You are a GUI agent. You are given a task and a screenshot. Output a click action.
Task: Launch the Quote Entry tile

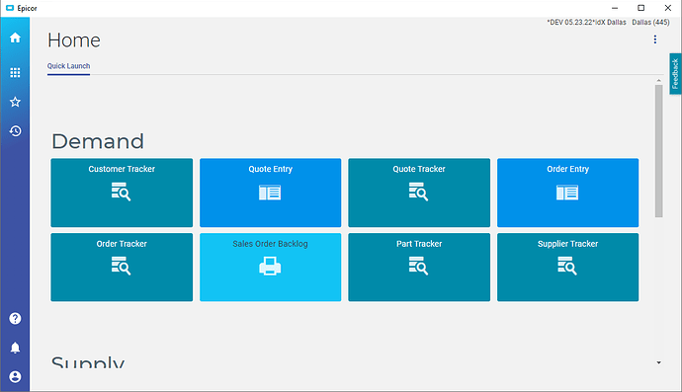(271, 193)
